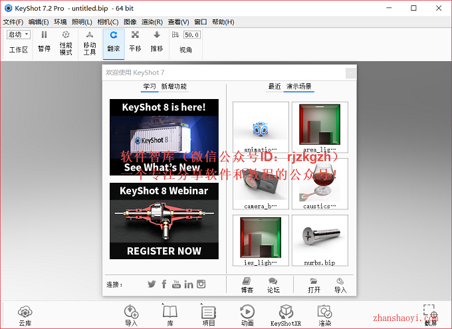Take a 截屏 screenshot
The image size is (452, 329).
[x=430, y=316]
